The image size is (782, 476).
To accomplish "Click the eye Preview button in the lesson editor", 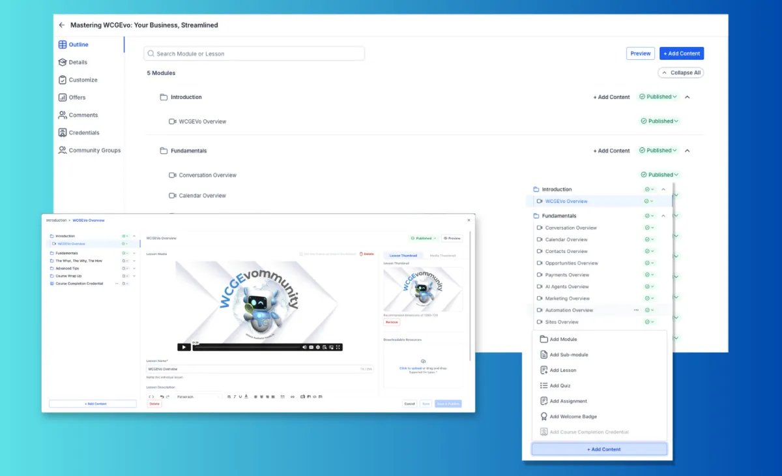I will click(452, 238).
